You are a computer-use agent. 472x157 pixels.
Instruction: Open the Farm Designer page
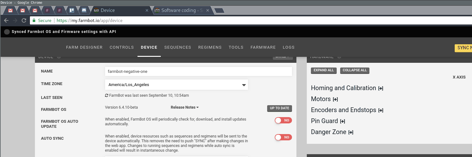pyautogui.click(x=84, y=47)
